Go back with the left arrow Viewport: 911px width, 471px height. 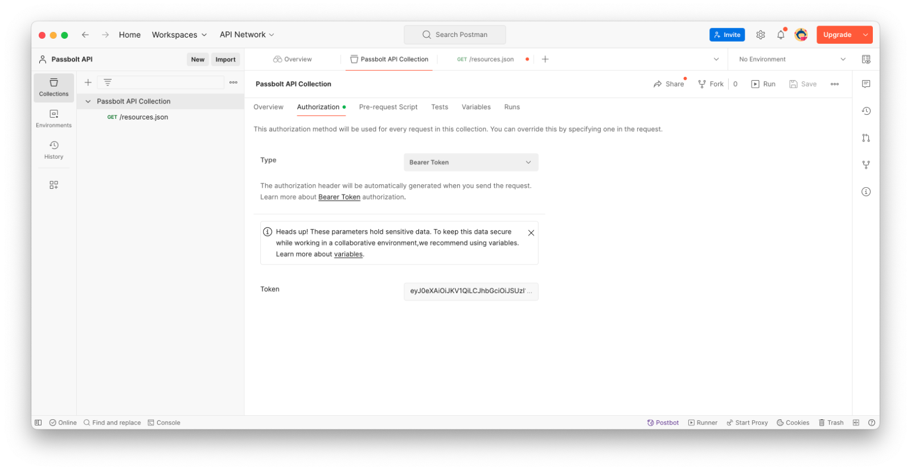tap(85, 35)
